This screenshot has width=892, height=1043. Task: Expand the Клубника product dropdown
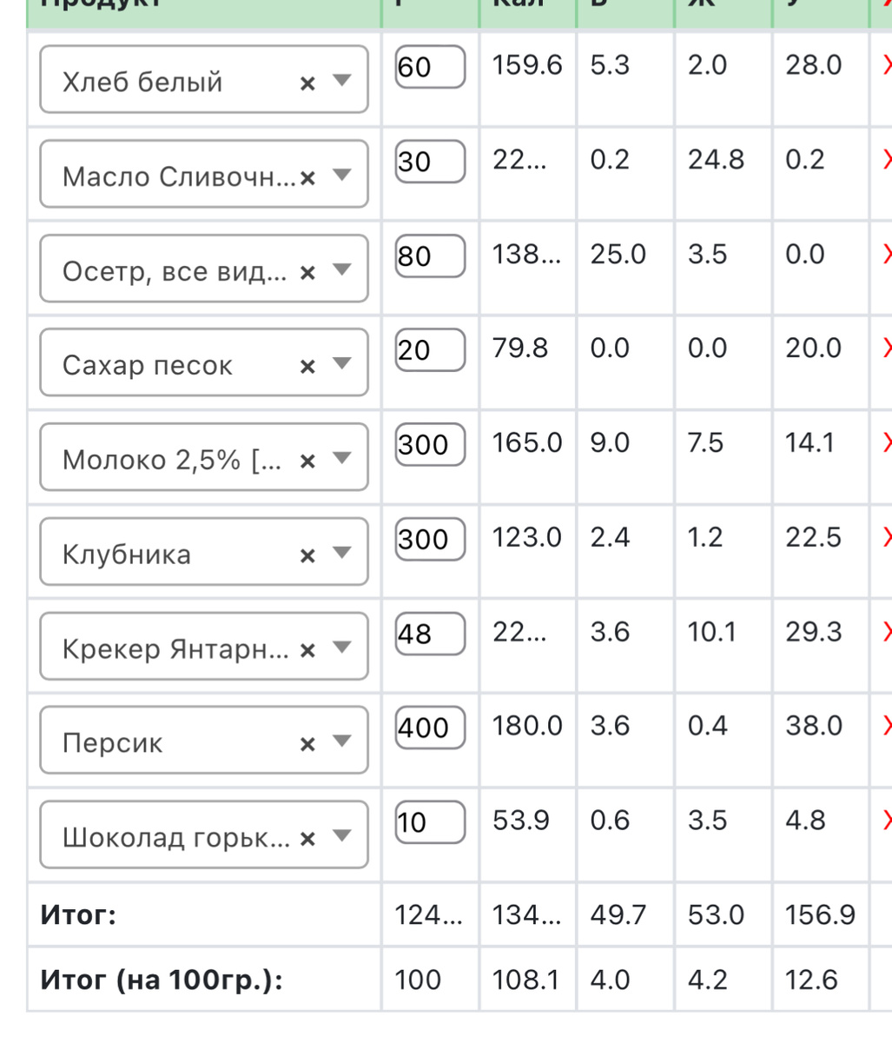341,553
